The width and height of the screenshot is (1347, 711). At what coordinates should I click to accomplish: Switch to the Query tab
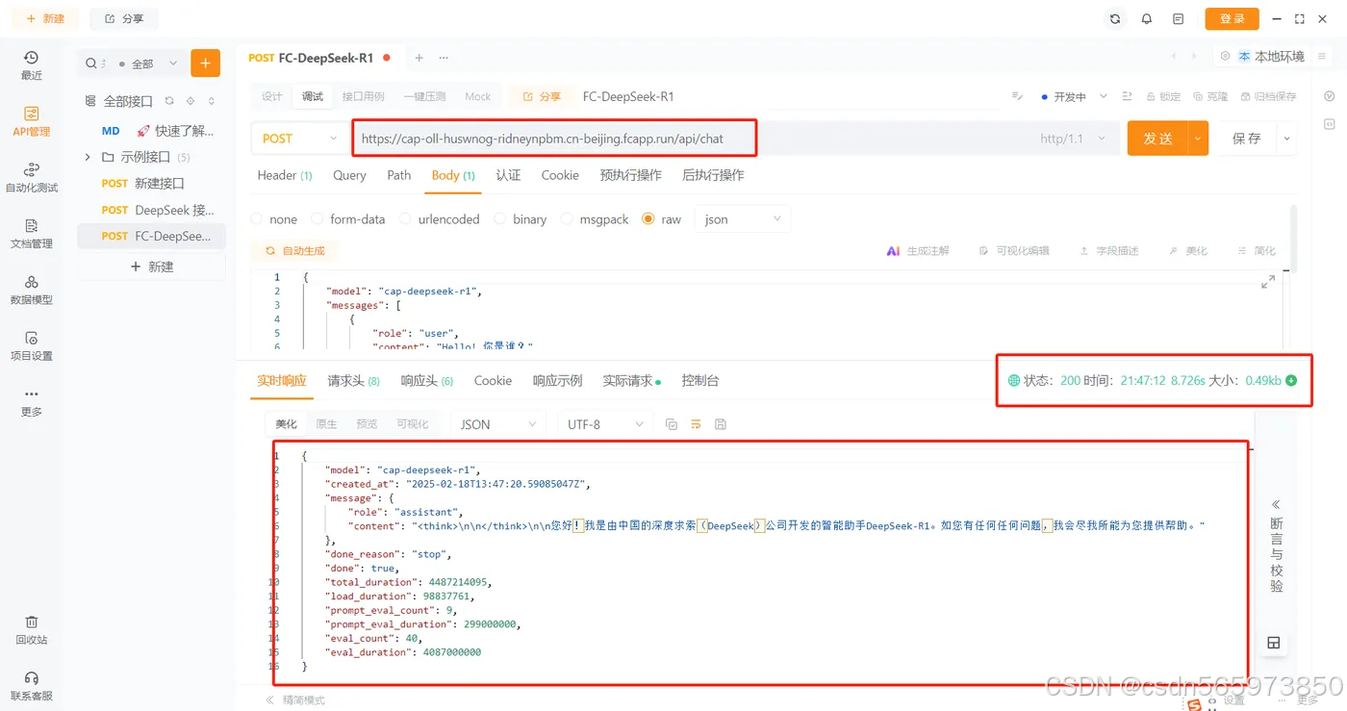click(349, 175)
